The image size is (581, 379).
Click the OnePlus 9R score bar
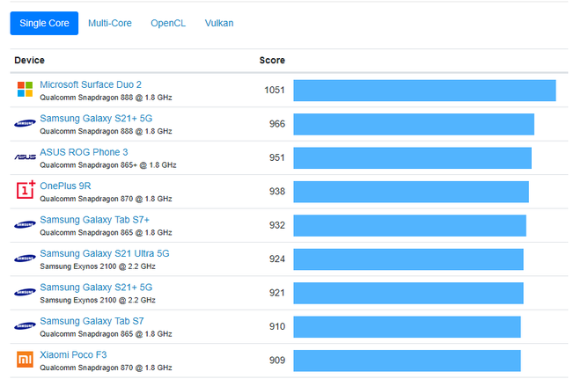pos(411,192)
